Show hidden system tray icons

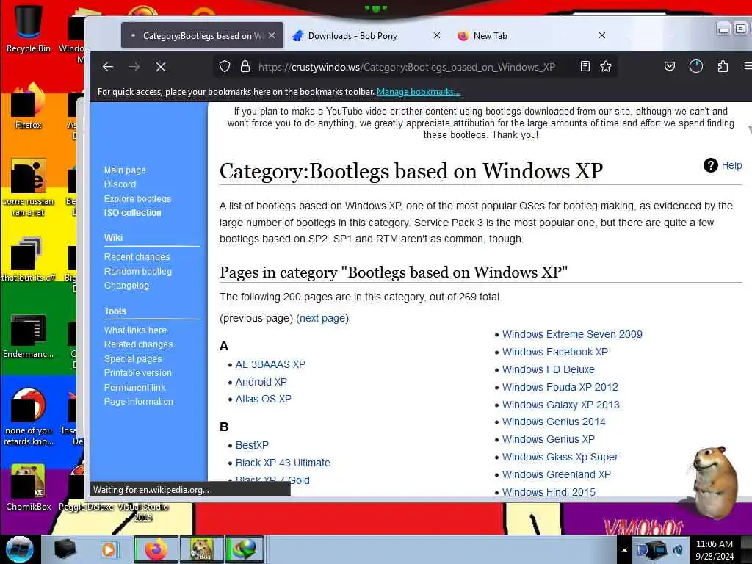click(x=624, y=550)
